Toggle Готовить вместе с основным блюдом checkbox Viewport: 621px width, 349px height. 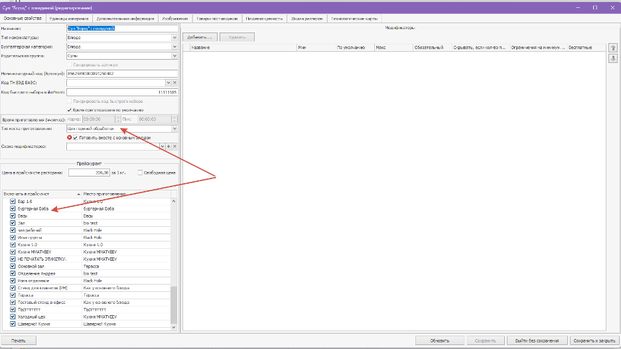tap(76, 137)
